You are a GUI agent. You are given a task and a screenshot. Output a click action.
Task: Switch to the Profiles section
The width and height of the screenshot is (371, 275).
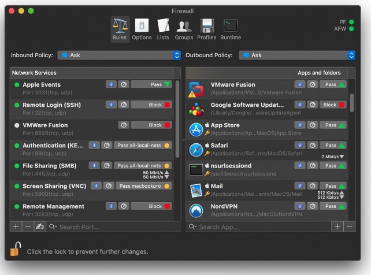coord(206,29)
